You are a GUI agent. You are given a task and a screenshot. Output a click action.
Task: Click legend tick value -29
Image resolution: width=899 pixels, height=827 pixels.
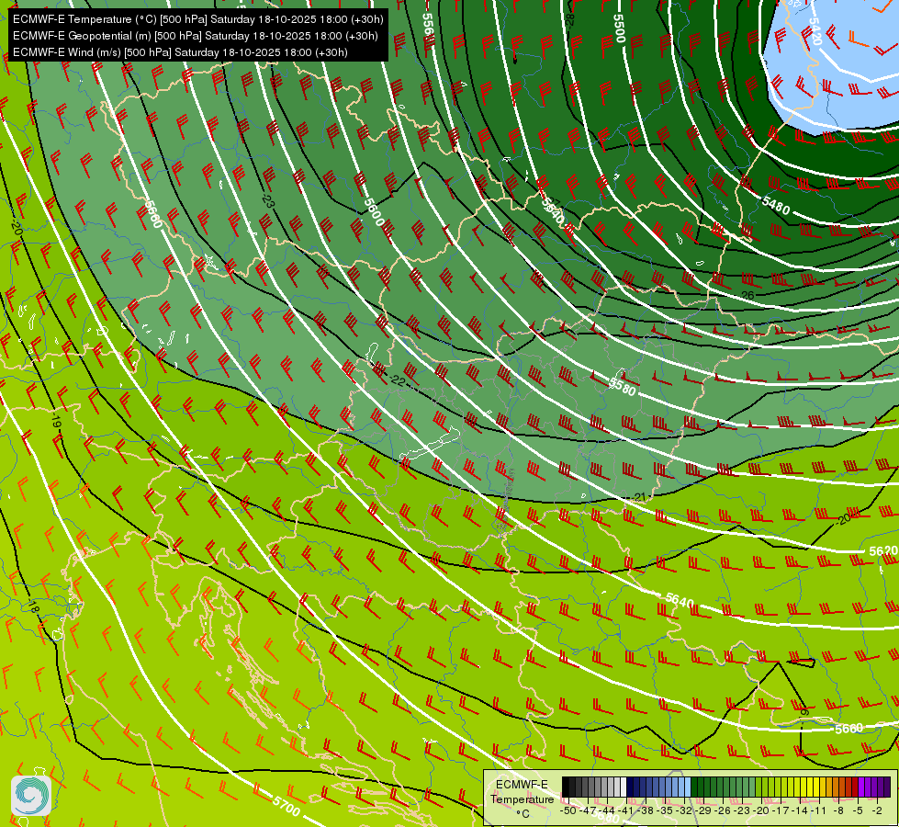click(x=703, y=811)
